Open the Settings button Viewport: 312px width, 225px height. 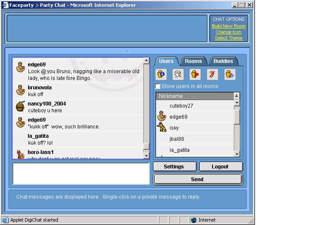click(x=175, y=166)
